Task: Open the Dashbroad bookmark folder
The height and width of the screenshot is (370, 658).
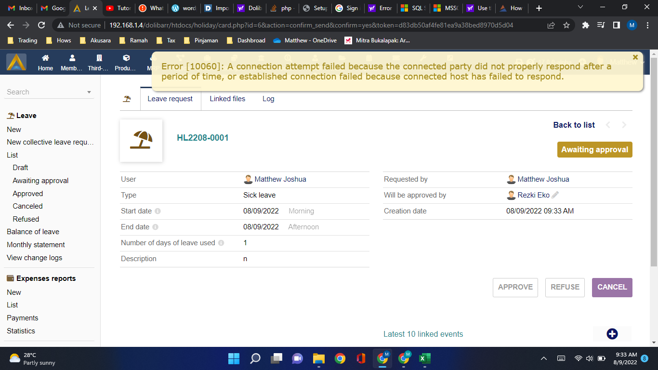Action: [x=246, y=40]
